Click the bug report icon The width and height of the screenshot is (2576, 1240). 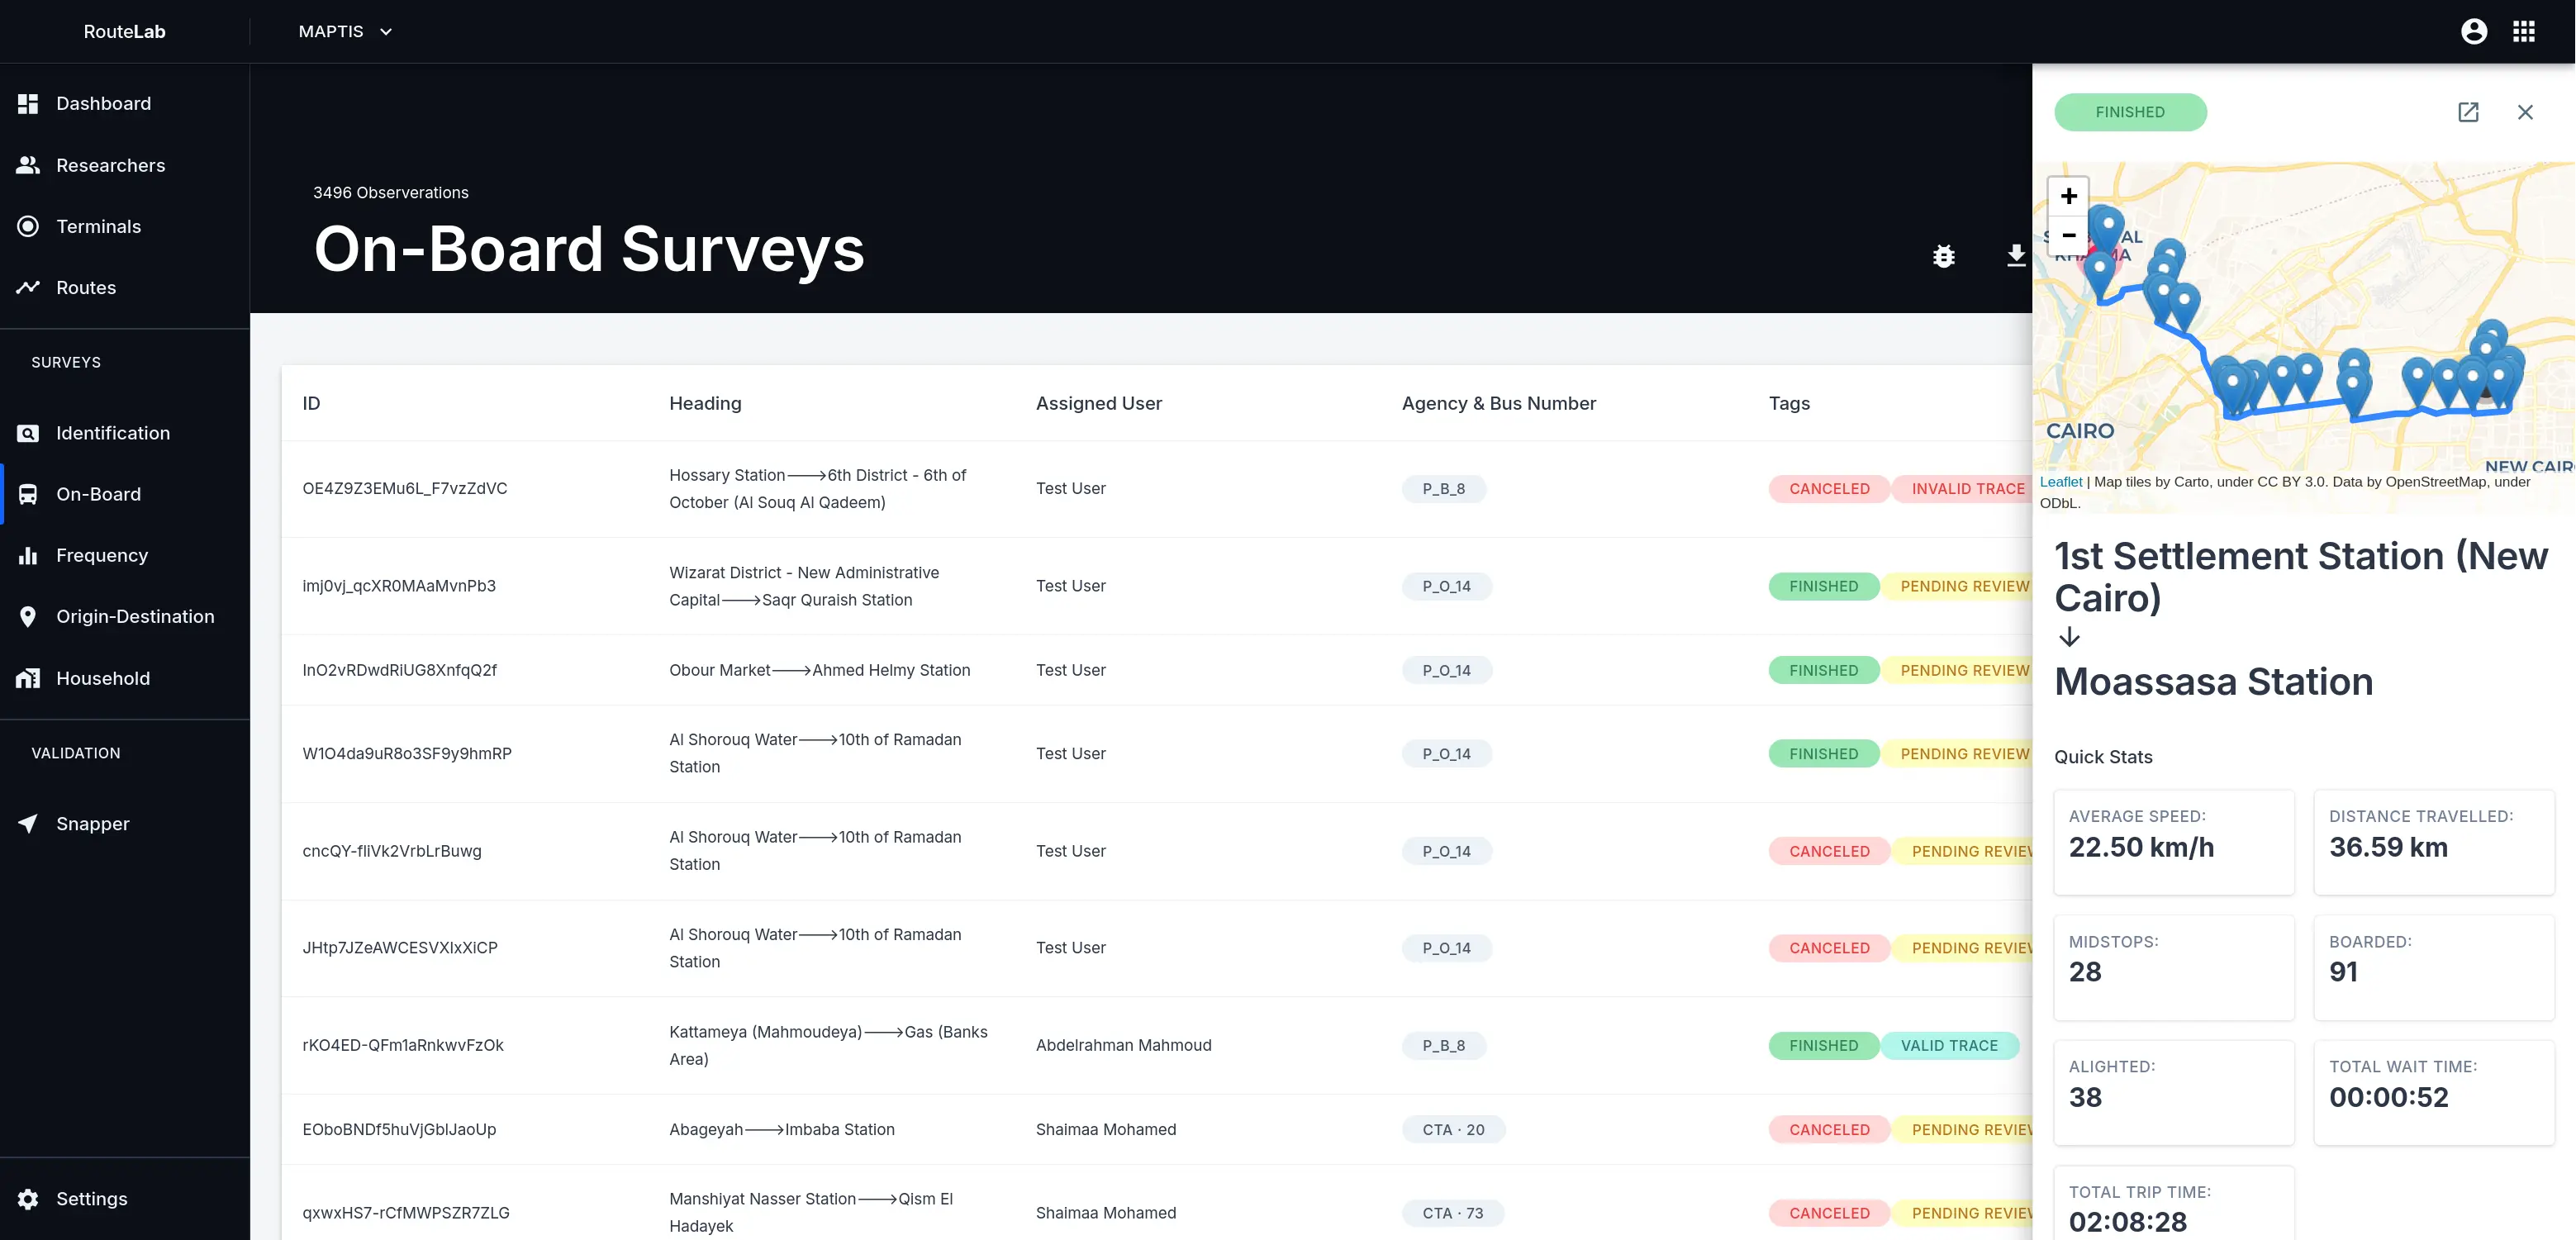1943,256
